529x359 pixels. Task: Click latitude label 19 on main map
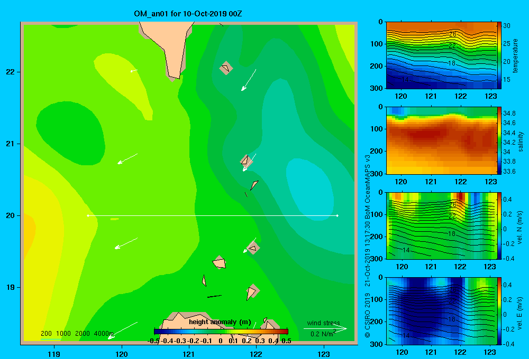tap(10, 287)
